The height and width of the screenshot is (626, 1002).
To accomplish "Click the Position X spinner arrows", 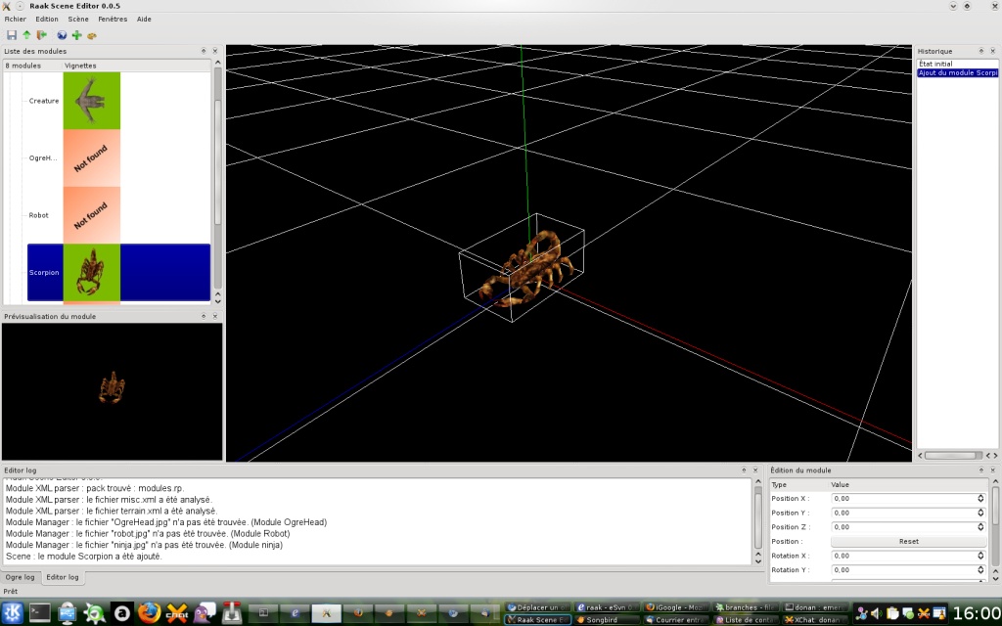I will [x=980, y=499].
